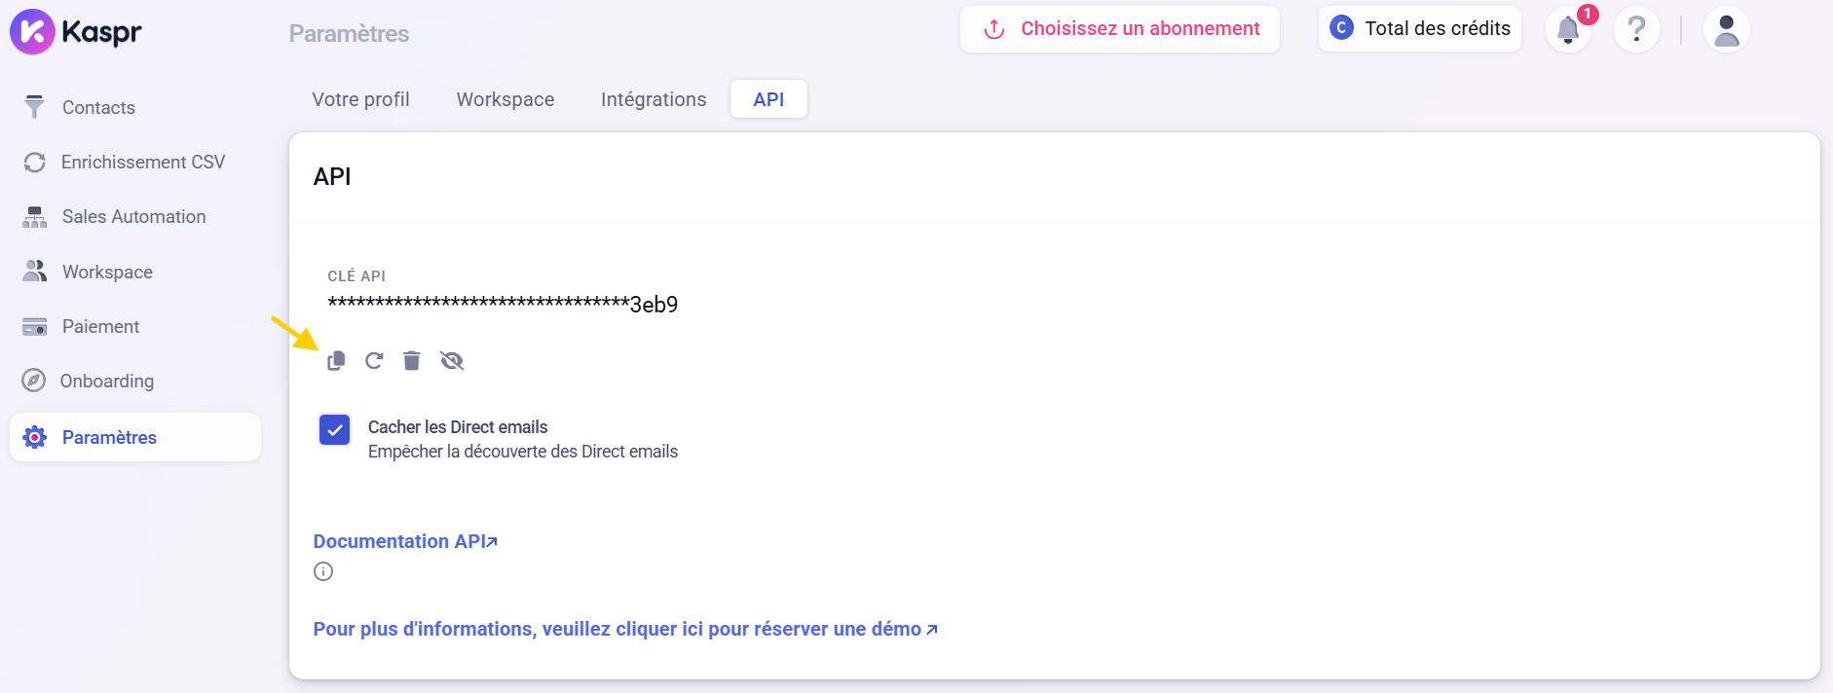Open Enrichissement CSV in the sidebar
This screenshot has height=693, width=1833.
click(142, 162)
